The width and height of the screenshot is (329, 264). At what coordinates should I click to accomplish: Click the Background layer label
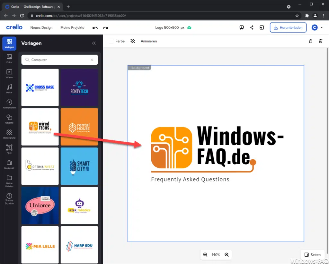click(x=140, y=68)
